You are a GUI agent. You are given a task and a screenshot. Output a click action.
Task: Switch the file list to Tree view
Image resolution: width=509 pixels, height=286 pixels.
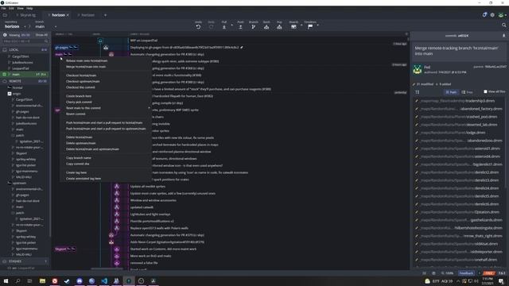point(467,92)
